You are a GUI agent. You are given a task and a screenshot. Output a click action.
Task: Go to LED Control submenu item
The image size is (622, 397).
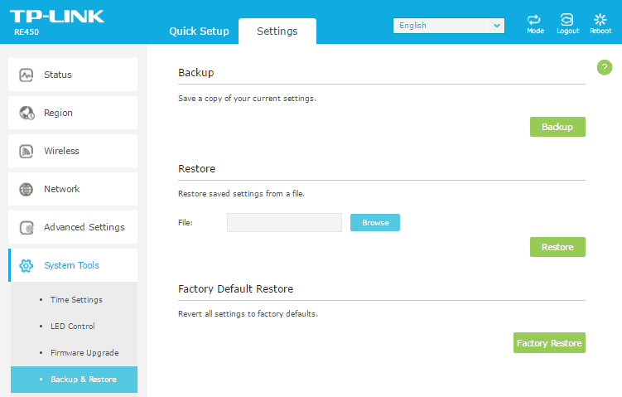tap(72, 326)
